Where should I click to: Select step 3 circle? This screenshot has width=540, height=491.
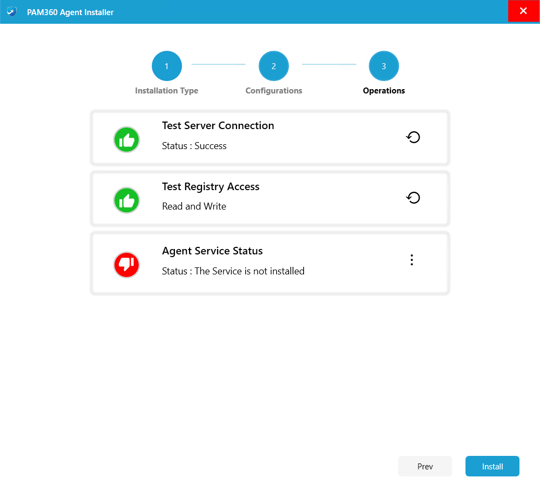point(383,66)
